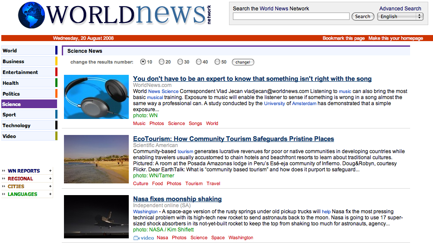The height and width of the screenshot is (247, 433).
Task: Expand WN REPORTS with plus sign
Action: click(x=50, y=171)
